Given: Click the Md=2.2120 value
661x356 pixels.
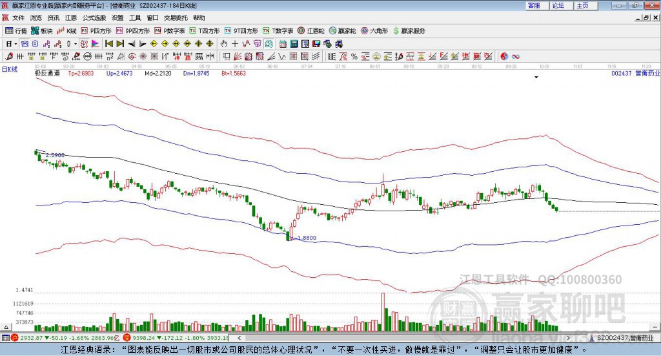Looking at the screenshot, I should click(x=158, y=73).
